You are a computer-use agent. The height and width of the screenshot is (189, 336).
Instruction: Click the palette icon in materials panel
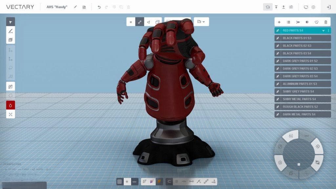[x=317, y=22]
